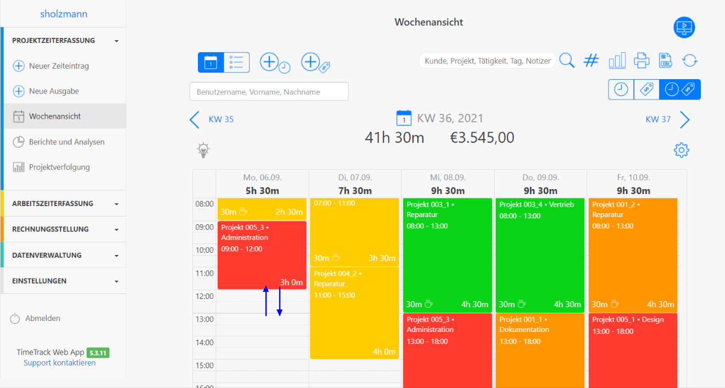Open calendar settings gear icon
Image resolution: width=725 pixels, height=388 pixels.
[682, 150]
